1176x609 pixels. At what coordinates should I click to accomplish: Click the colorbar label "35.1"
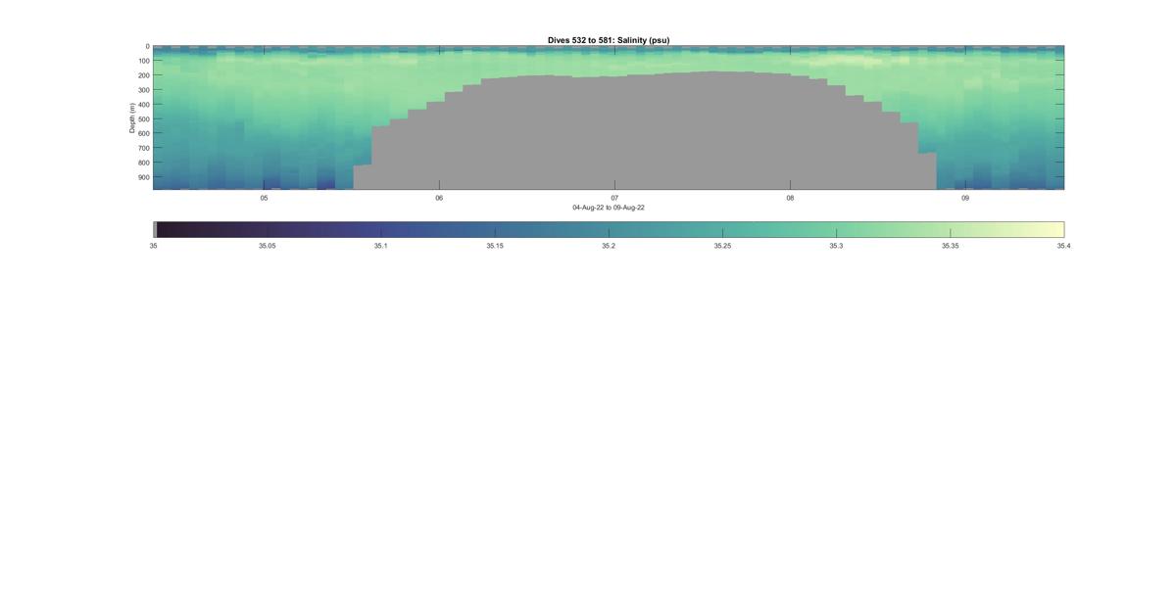coord(380,246)
